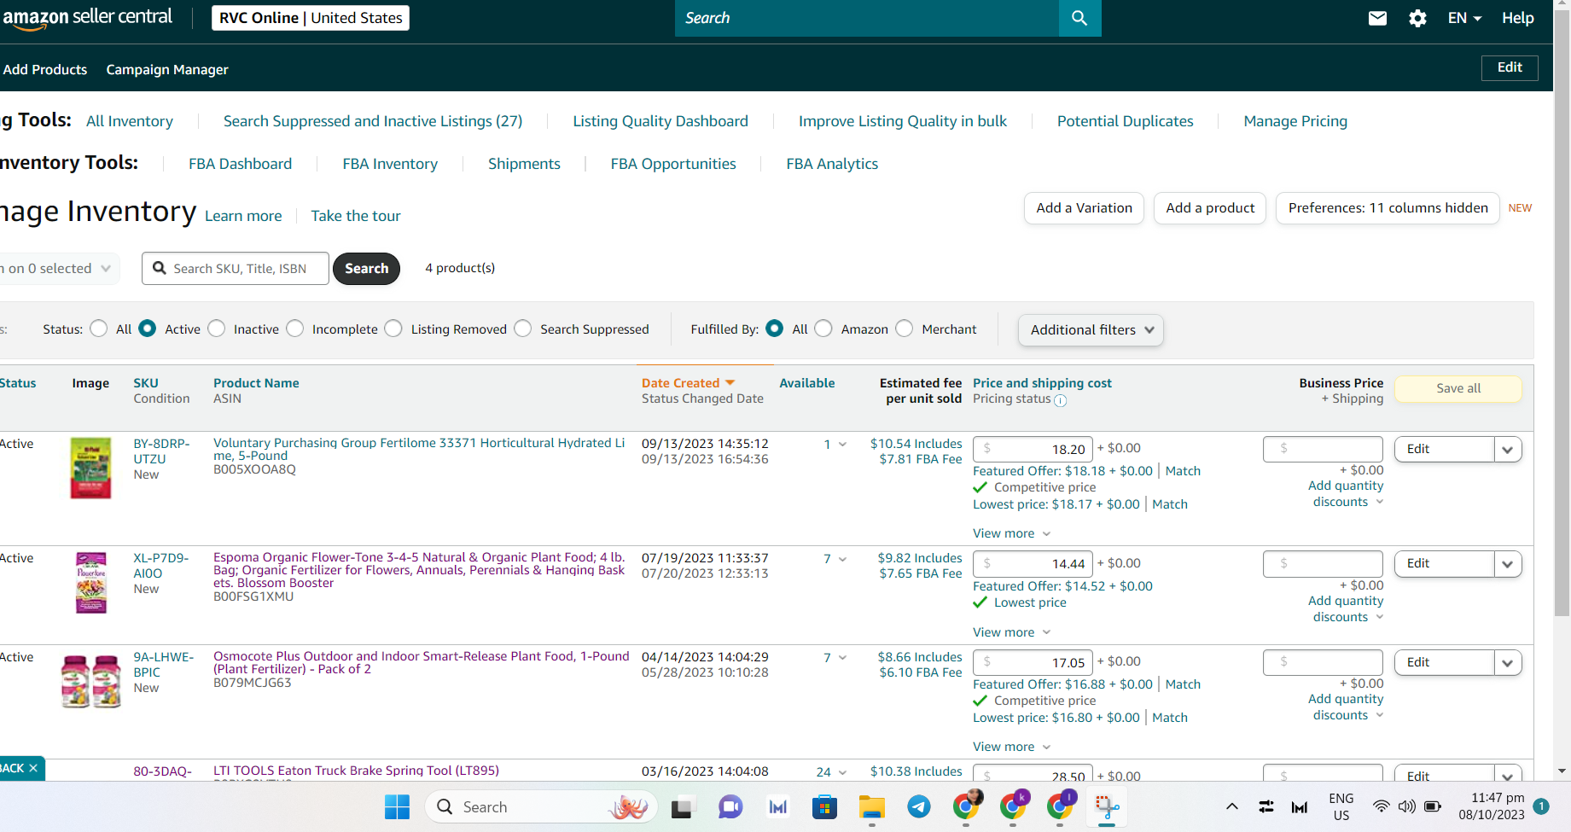Click the Edit button in top navigation bar
Screen dimensions: 1571x832
[x=1510, y=67]
